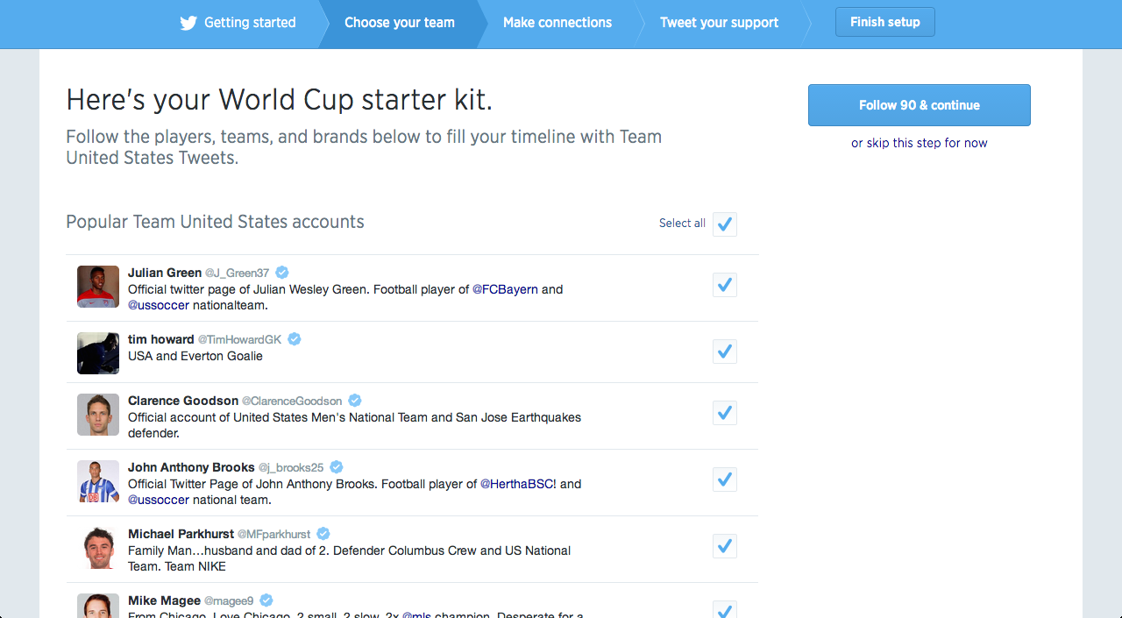Go to the Make connections step
Screen dimensions: 1122x618
tap(557, 23)
